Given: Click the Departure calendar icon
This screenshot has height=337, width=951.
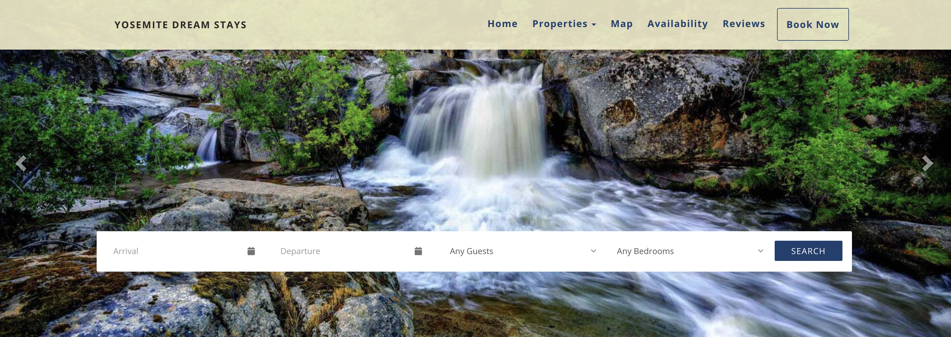Looking at the screenshot, I should 418,251.
